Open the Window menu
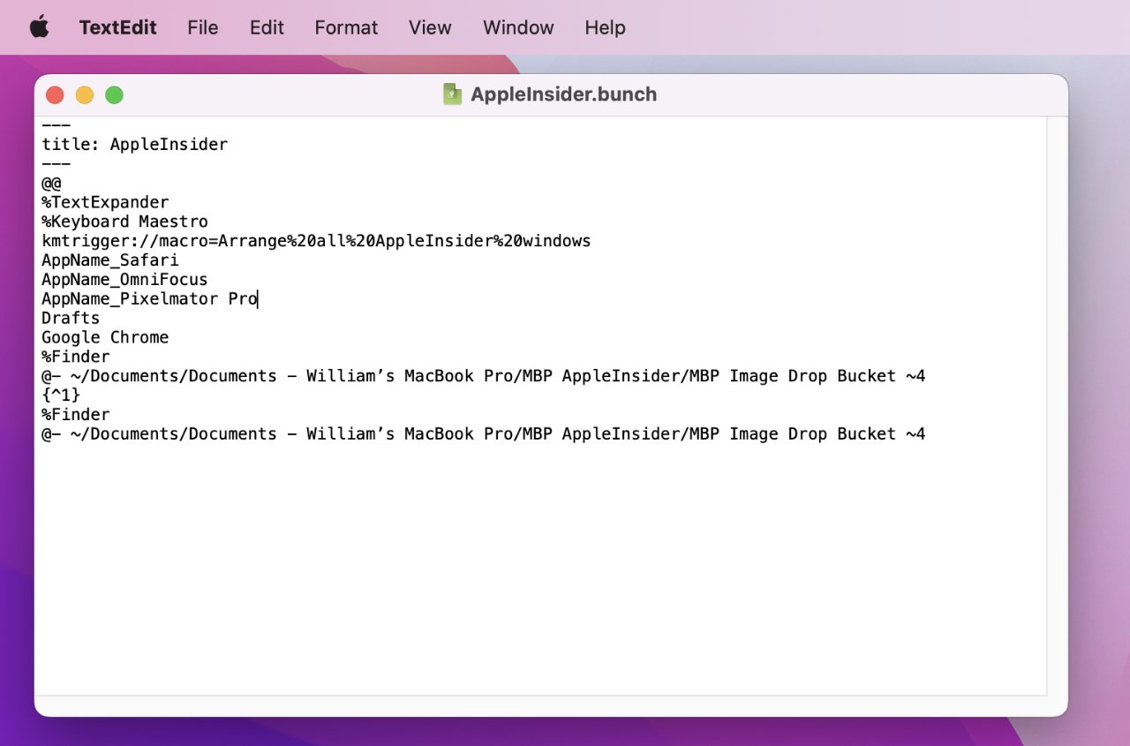 (518, 27)
